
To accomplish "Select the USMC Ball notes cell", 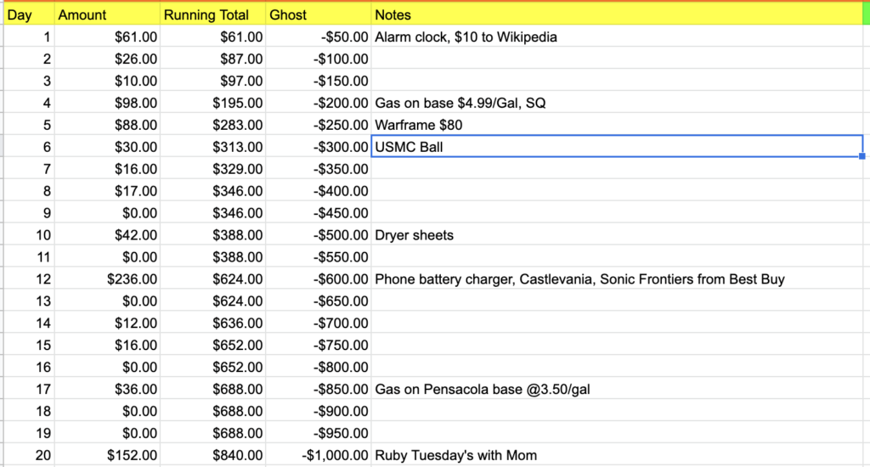I will click(617, 147).
